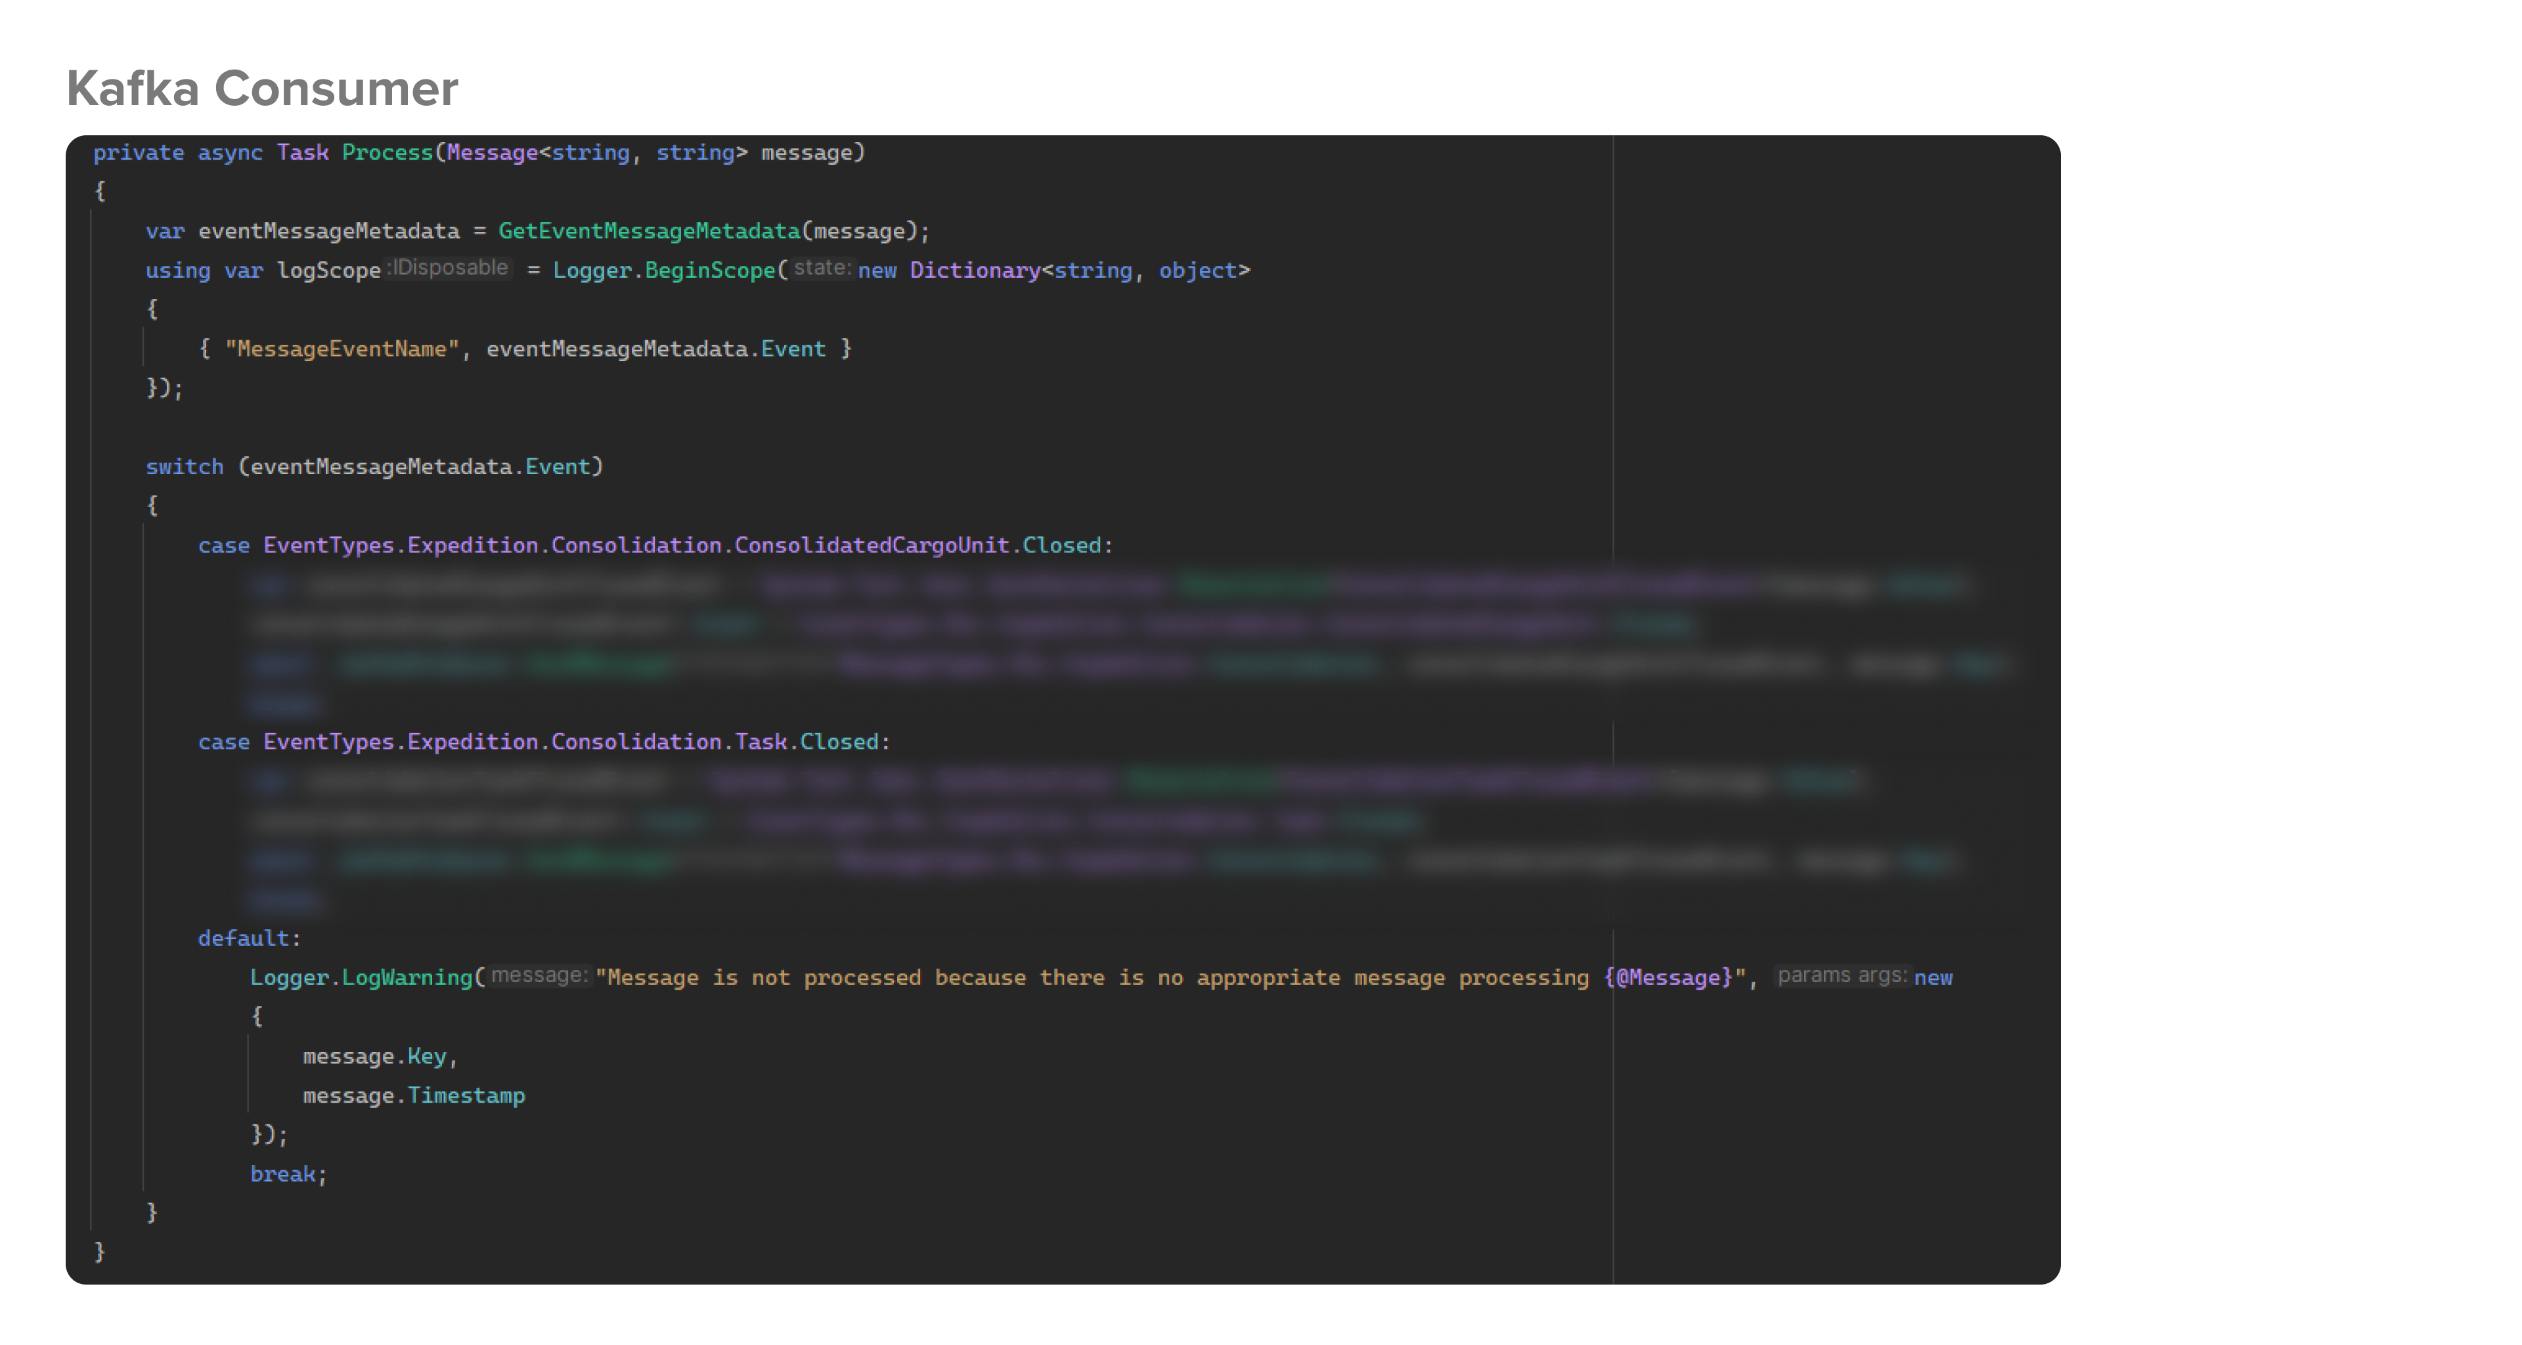Click the 'message:' parameter hint
Image resolution: width=2522 pixels, height=1345 pixels.
pyautogui.click(x=539, y=976)
